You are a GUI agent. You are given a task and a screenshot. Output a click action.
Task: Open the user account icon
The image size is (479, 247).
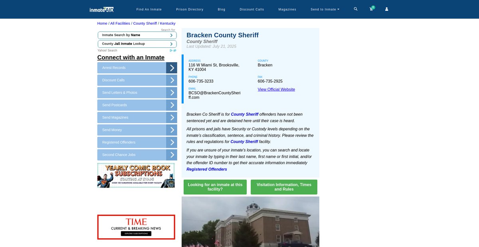click(386, 9)
